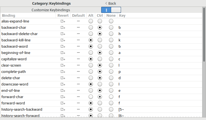Select Ctrl for downcase-word

tap(100, 84)
